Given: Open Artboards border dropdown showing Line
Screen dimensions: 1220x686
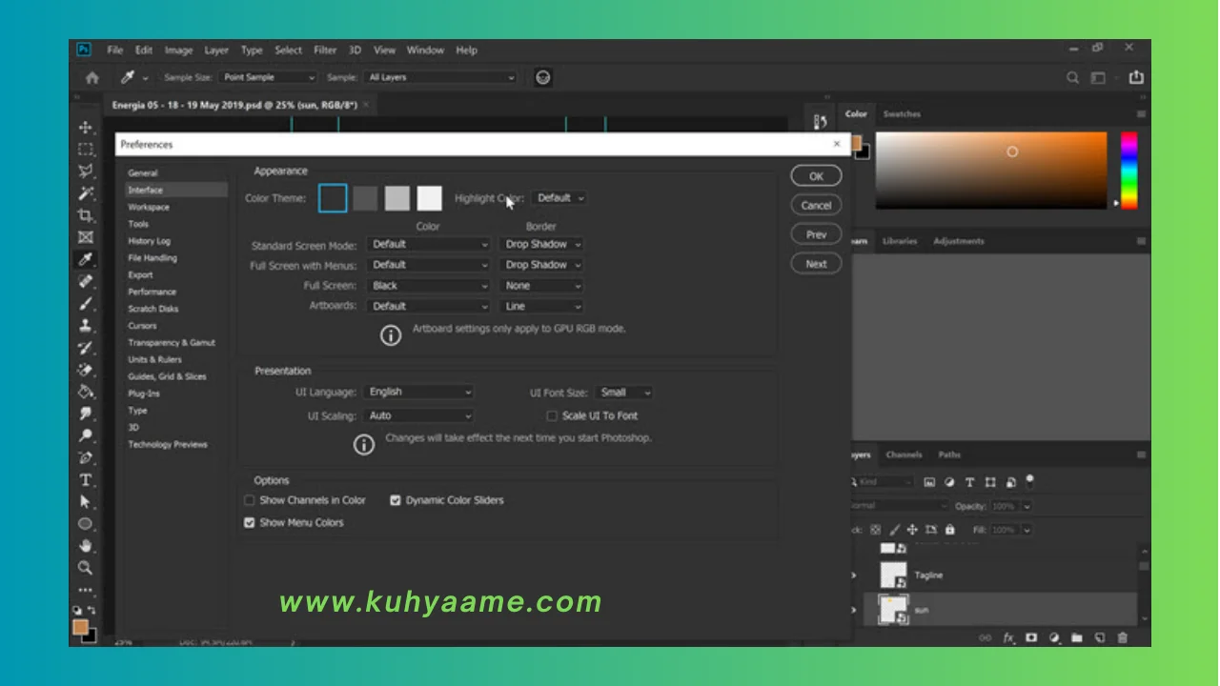Looking at the screenshot, I should tap(541, 307).
